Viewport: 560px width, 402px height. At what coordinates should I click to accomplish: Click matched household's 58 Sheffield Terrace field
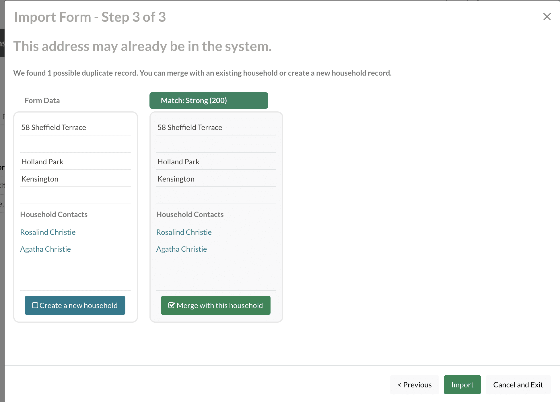point(190,127)
